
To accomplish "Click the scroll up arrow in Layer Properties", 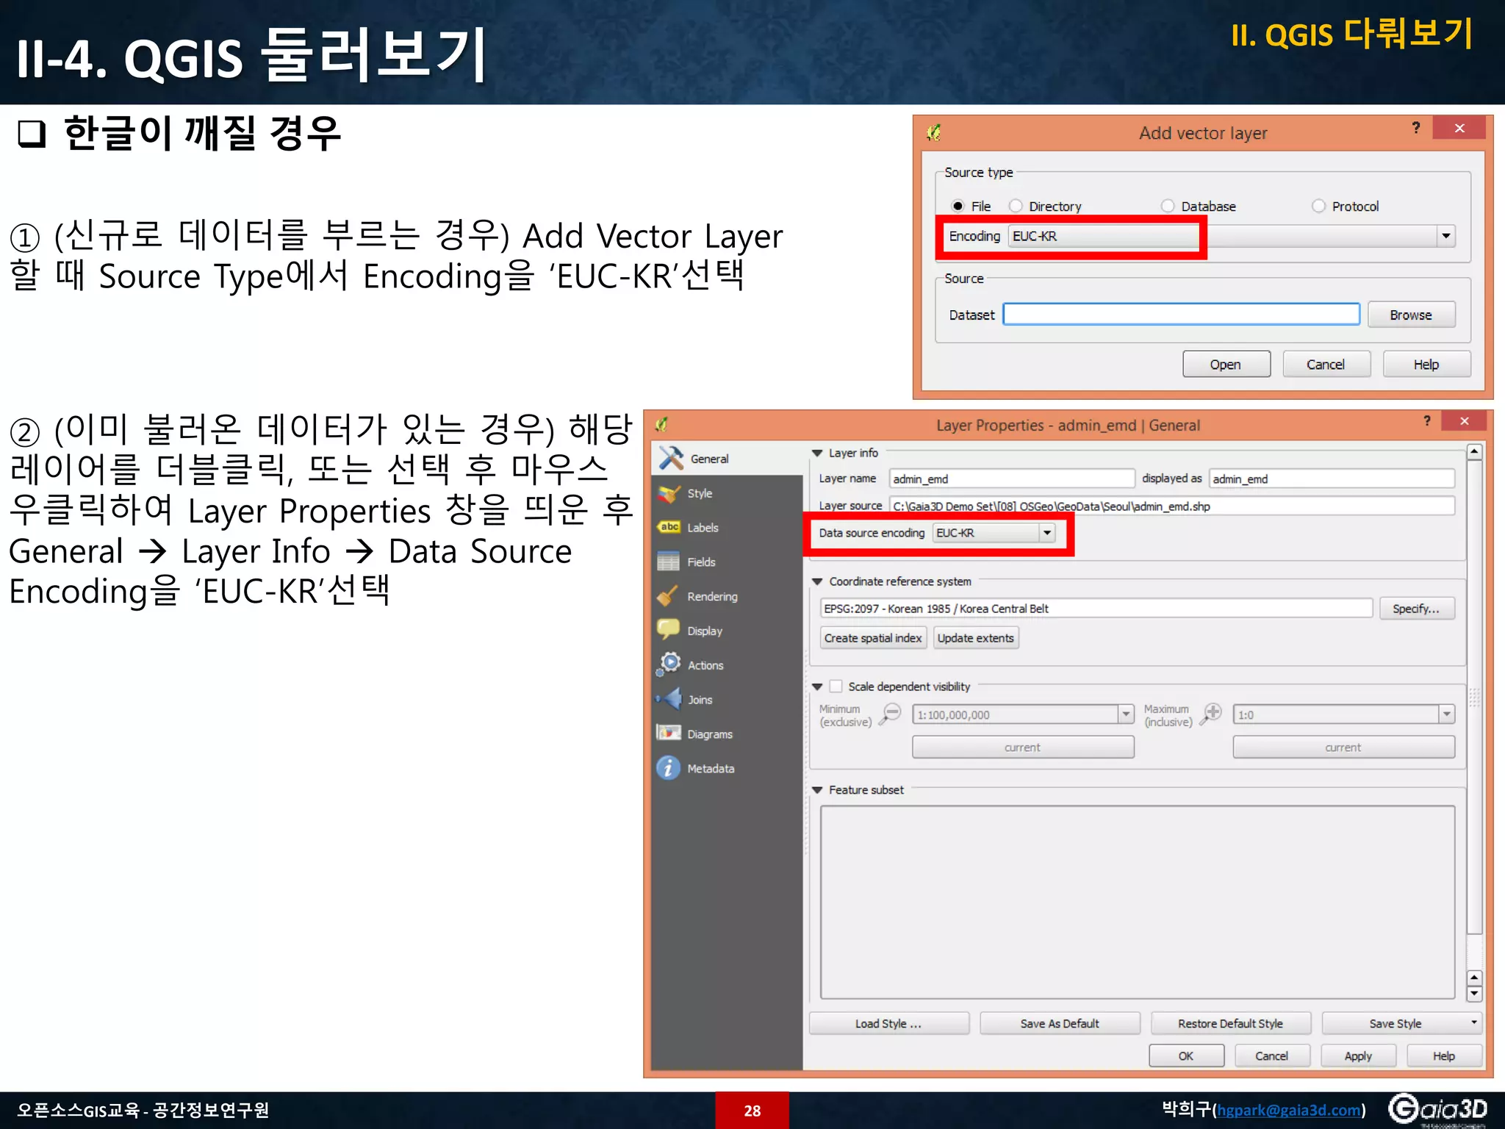I will pyautogui.click(x=1474, y=452).
